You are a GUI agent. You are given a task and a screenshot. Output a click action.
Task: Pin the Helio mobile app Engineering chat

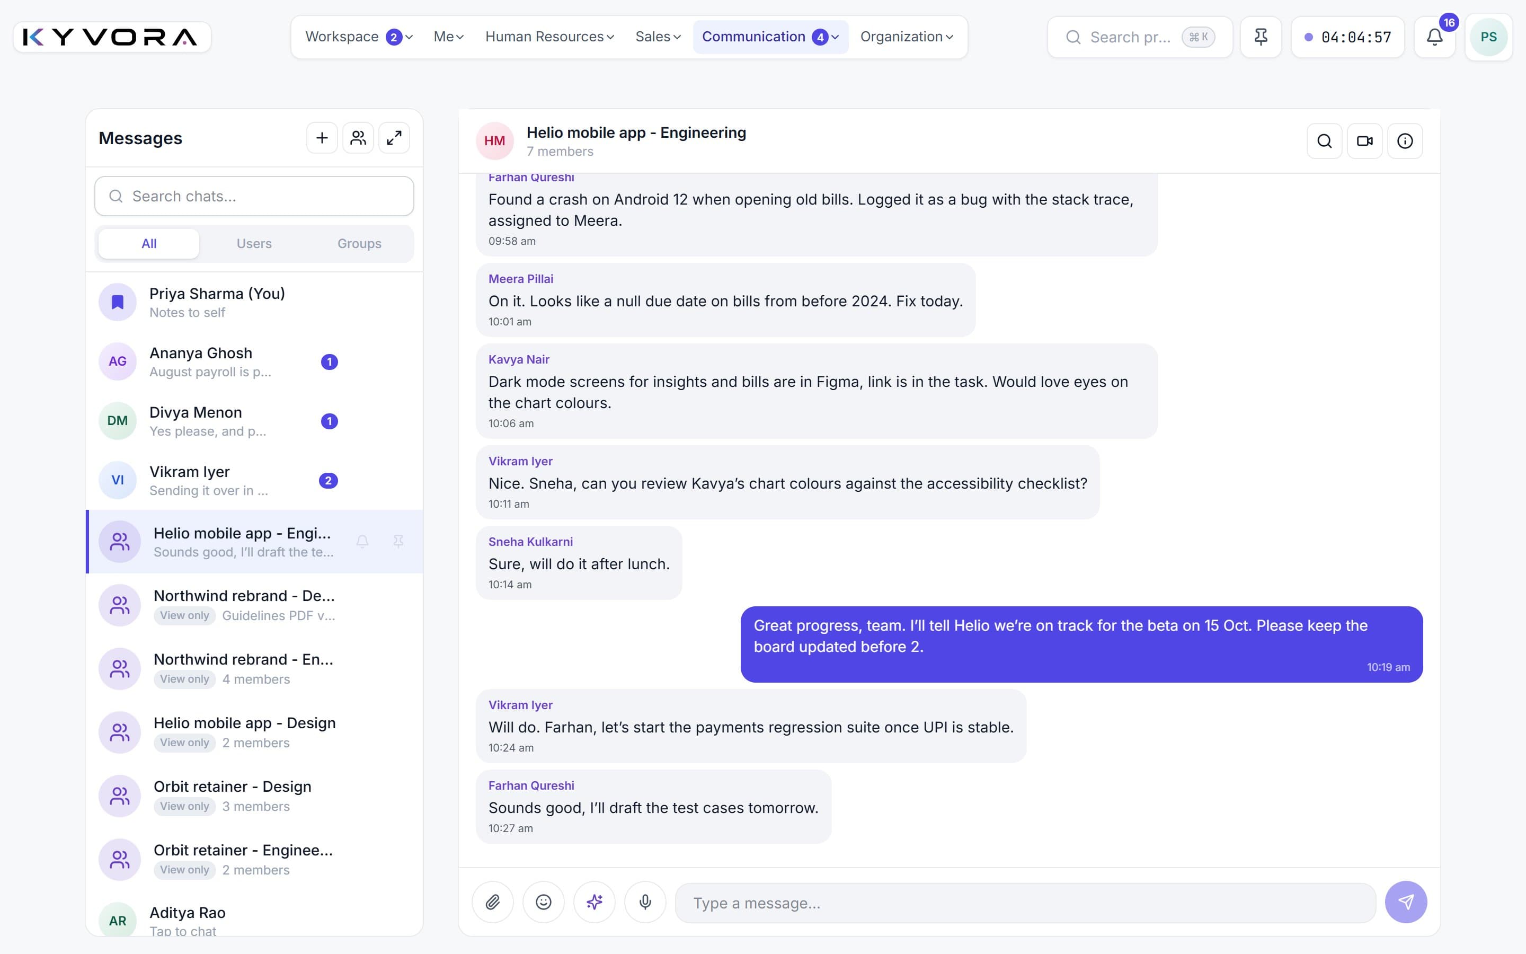click(398, 541)
